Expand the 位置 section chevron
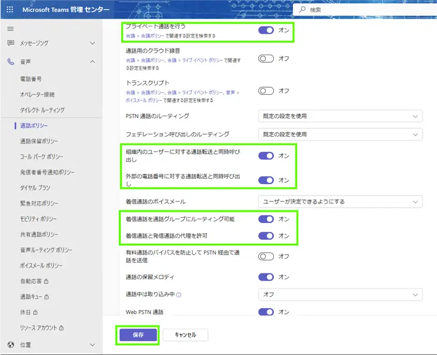 92,345
